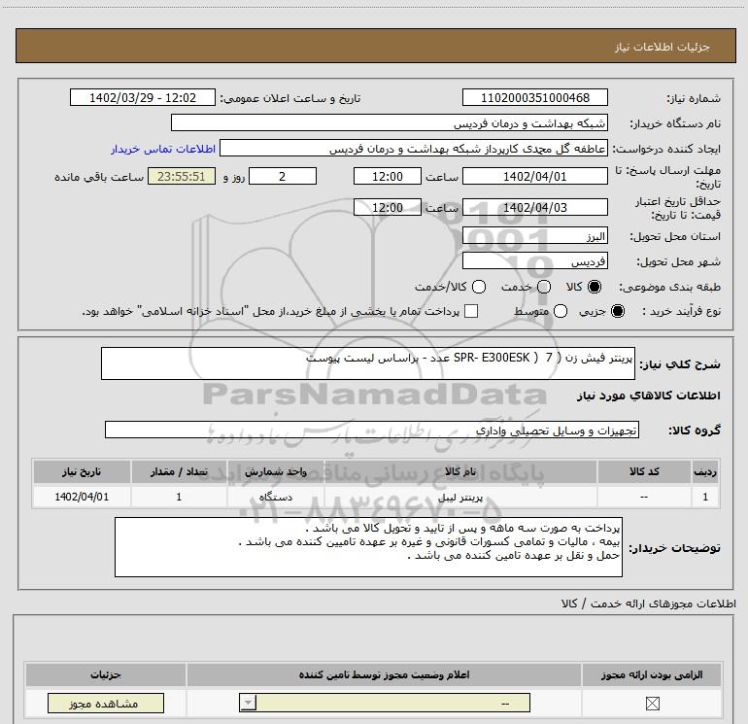
Task: Select the متوسط purchase type radio
Action: (561, 311)
